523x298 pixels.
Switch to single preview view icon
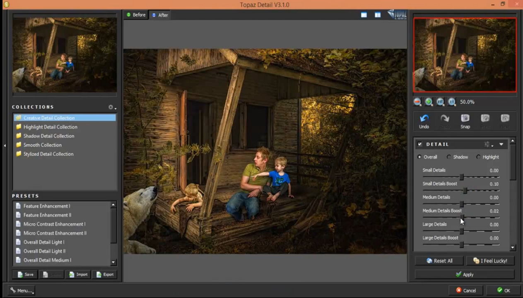coord(364,15)
